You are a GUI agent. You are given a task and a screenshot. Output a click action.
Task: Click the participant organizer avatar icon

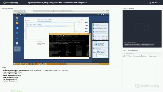tap(124, 56)
